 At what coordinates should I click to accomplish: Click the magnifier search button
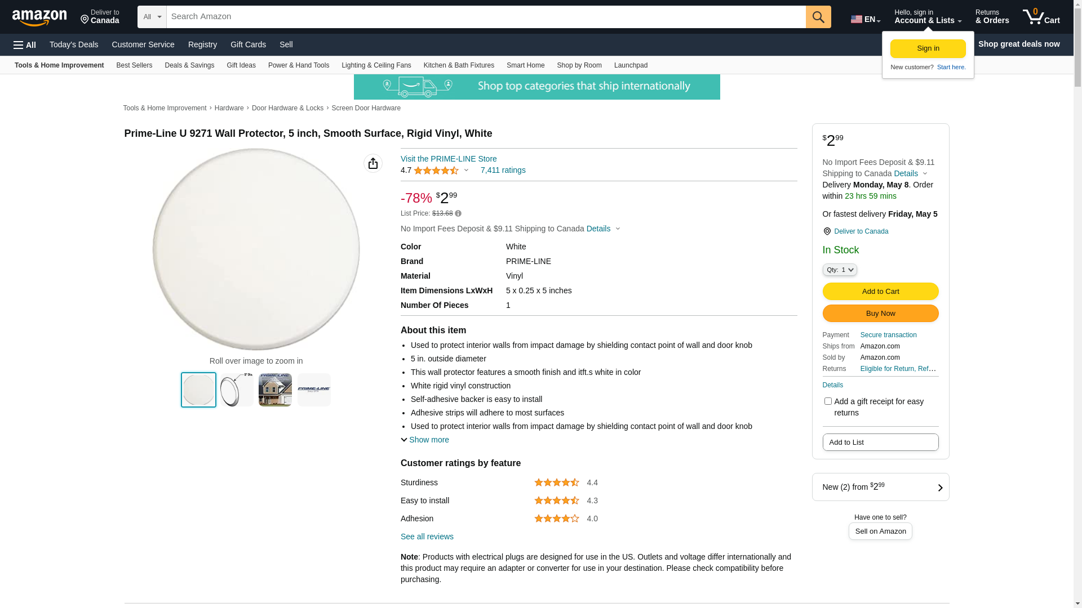[818, 17]
